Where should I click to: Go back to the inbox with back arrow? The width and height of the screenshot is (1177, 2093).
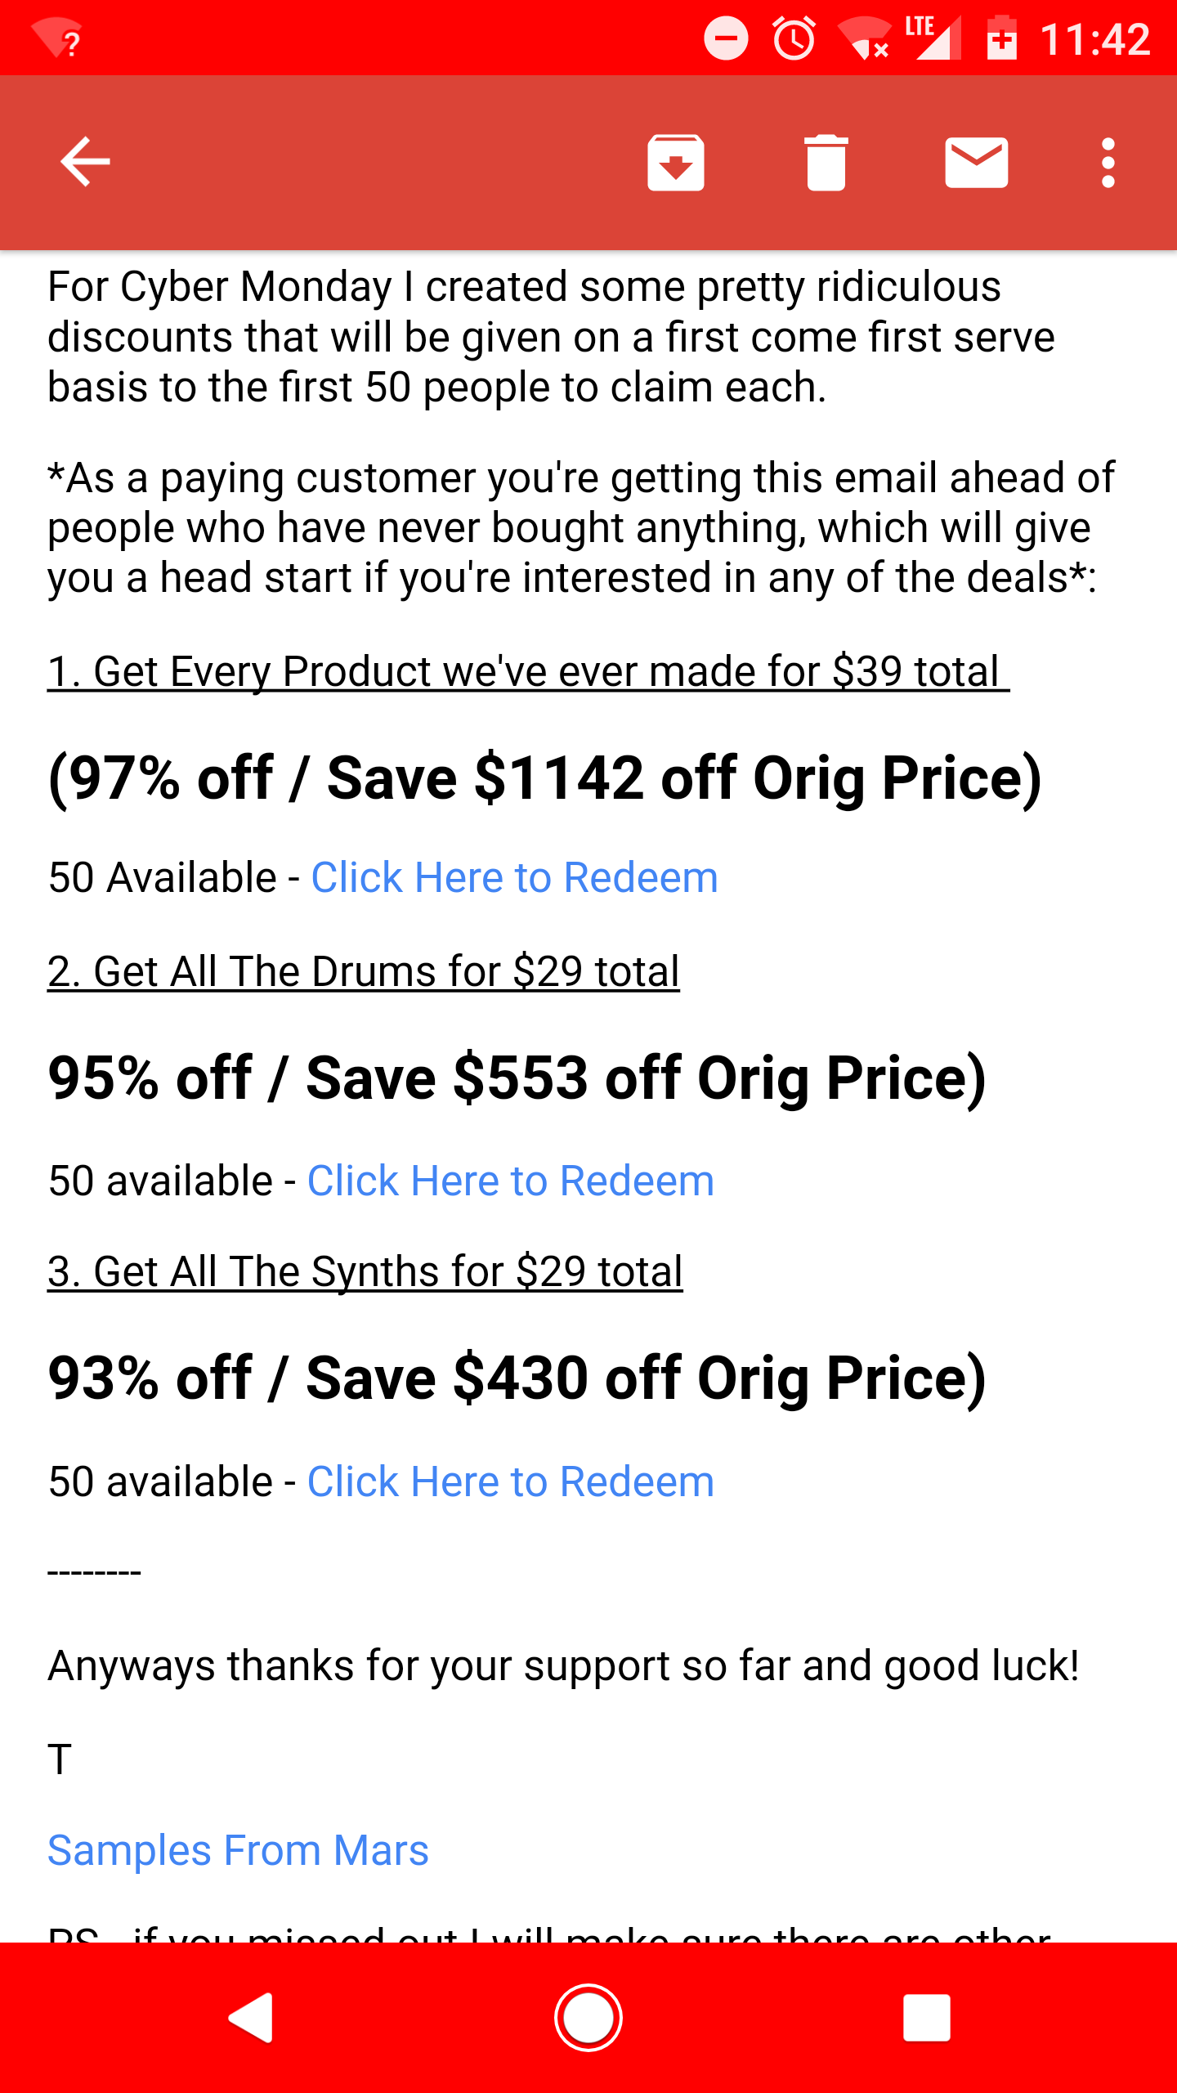point(85,162)
